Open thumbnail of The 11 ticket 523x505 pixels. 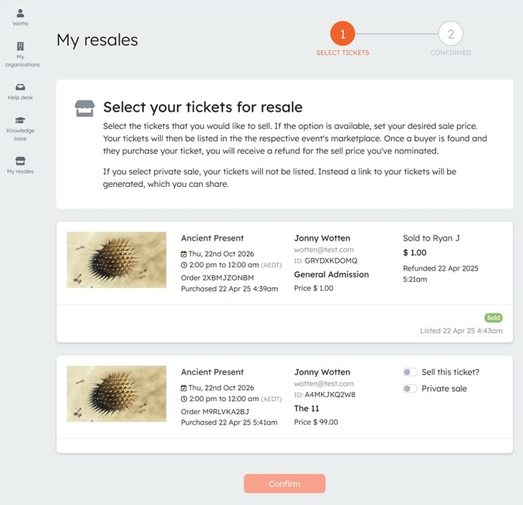point(116,393)
